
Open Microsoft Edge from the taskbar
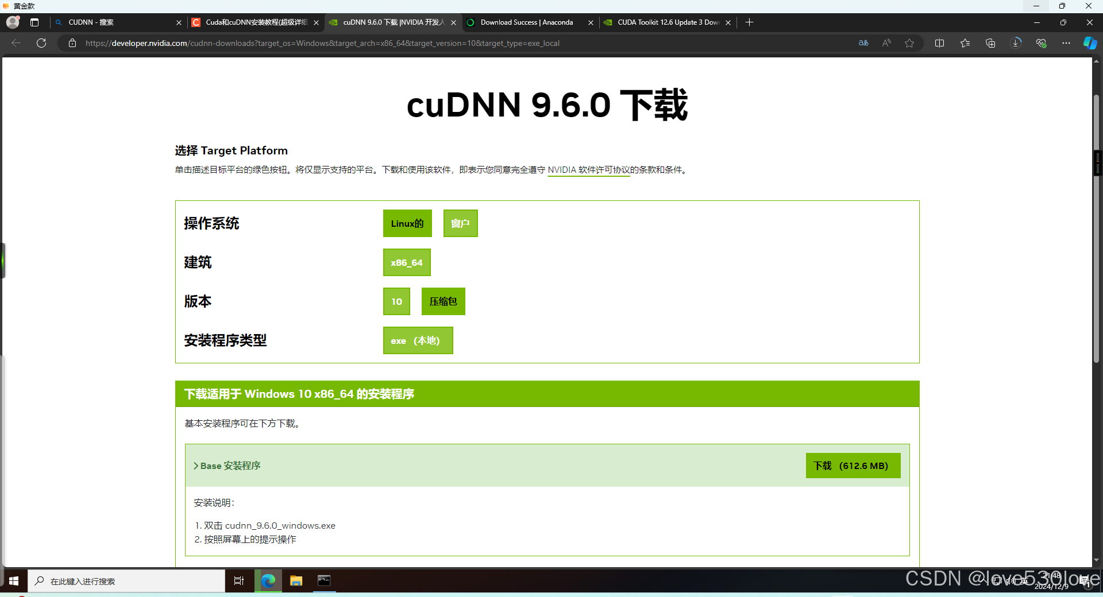click(x=268, y=581)
